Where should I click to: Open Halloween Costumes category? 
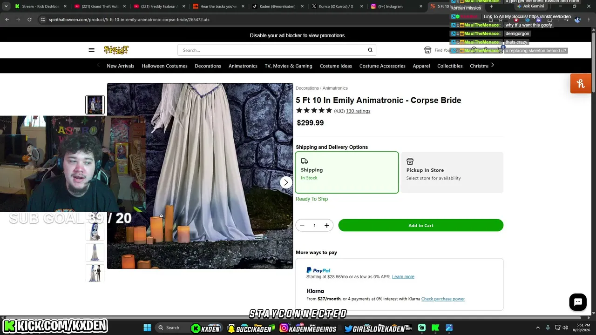pos(164,66)
